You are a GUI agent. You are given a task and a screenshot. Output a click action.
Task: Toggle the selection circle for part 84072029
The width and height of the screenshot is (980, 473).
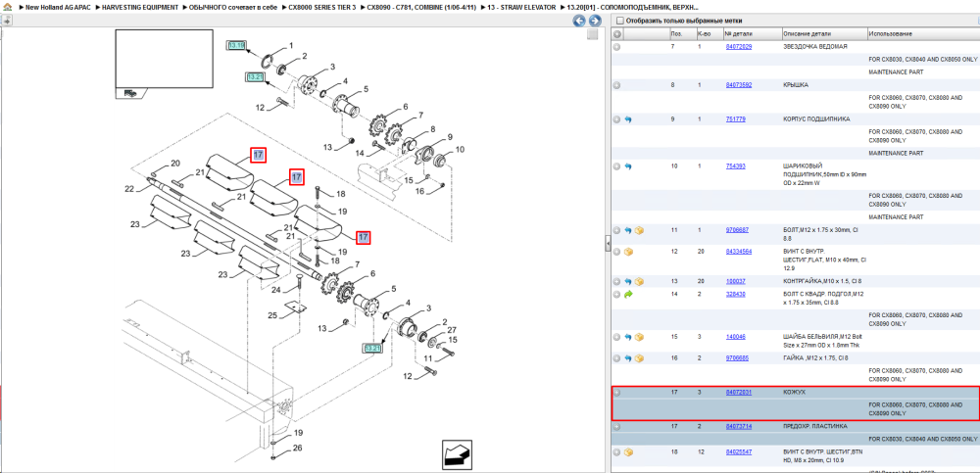coord(616,47)
